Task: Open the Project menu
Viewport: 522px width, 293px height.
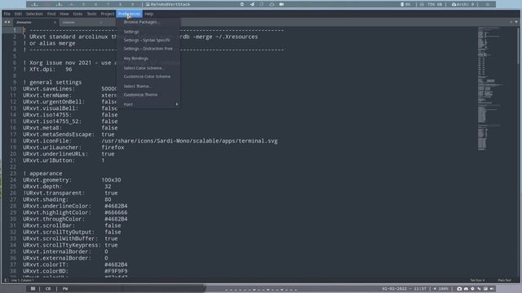Action: 107,14
